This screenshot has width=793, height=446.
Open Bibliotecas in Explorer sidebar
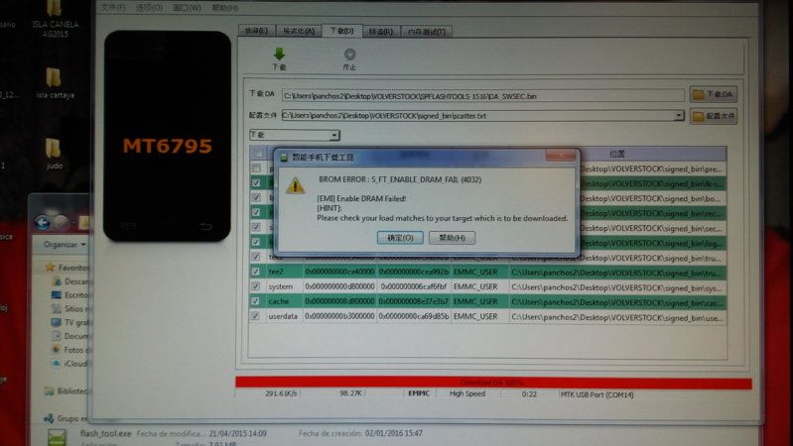tap(66, 390)
